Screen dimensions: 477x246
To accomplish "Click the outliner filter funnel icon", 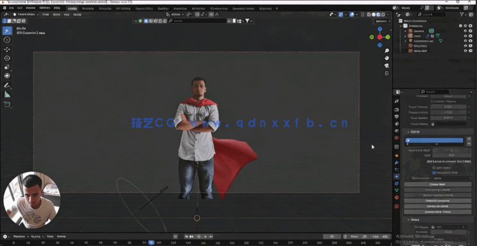I will (x=462, y=14).
